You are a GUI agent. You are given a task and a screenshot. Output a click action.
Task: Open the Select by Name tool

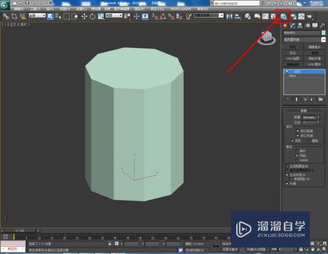[x=58, y=16]
